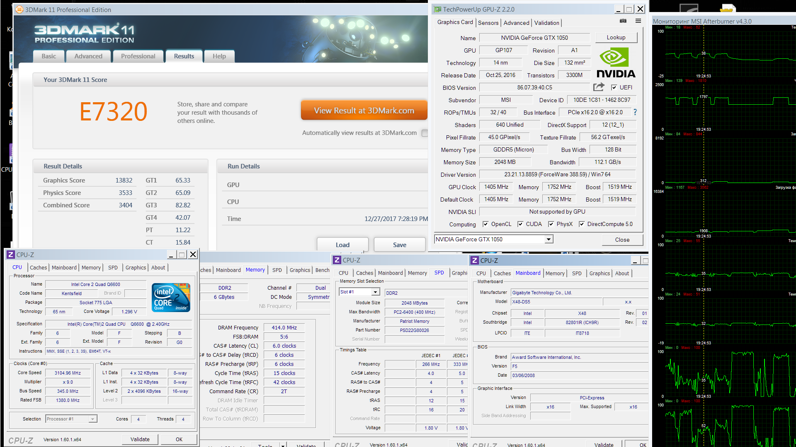Toggle the DirectCompute 5.0 checkbox
The height and width of the screenshot is (447, 796).
point(582,224)
